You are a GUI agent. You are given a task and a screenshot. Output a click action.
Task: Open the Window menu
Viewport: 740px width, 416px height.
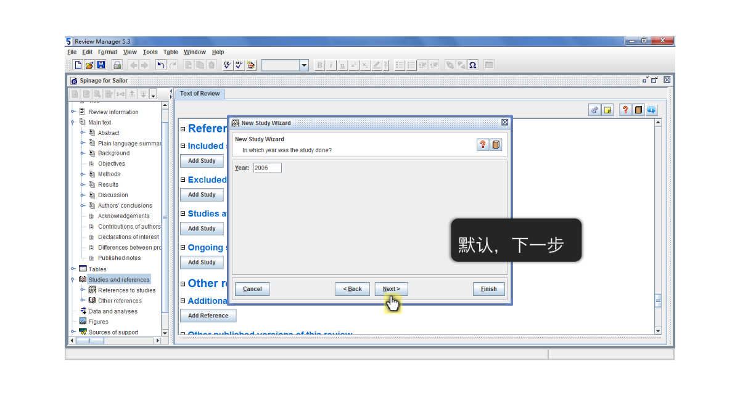click(195, 52)
